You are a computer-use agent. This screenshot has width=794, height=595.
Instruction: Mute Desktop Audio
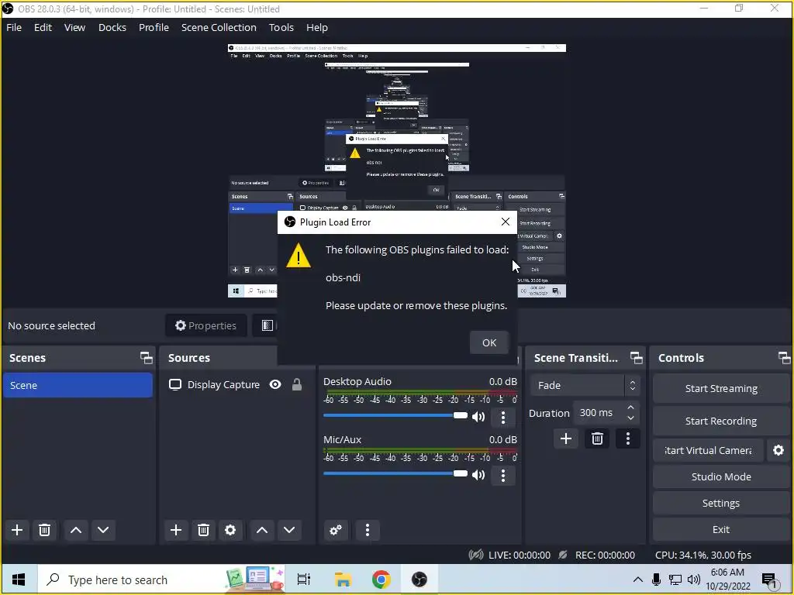point(478,416)
